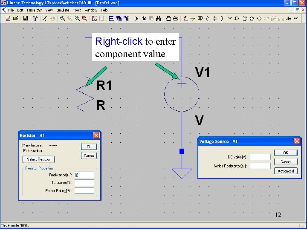Open the Help menu
Screen dimensions: 307x230
pos(104,10)
